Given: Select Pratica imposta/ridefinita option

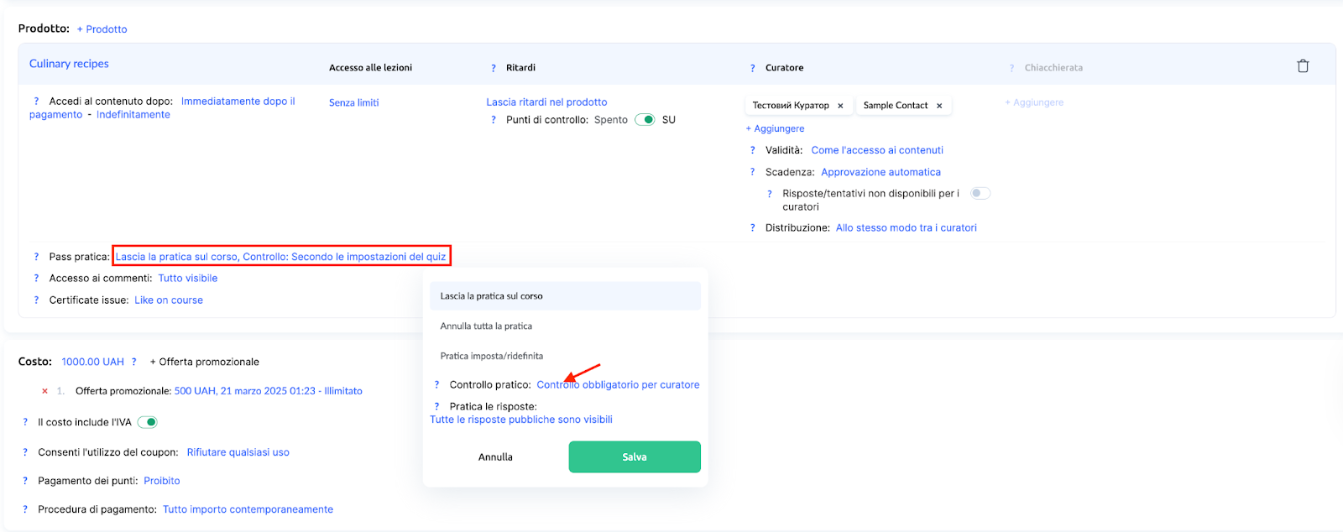Looking at the screenshot, I should pyautogui.click(x=491, y=356).
